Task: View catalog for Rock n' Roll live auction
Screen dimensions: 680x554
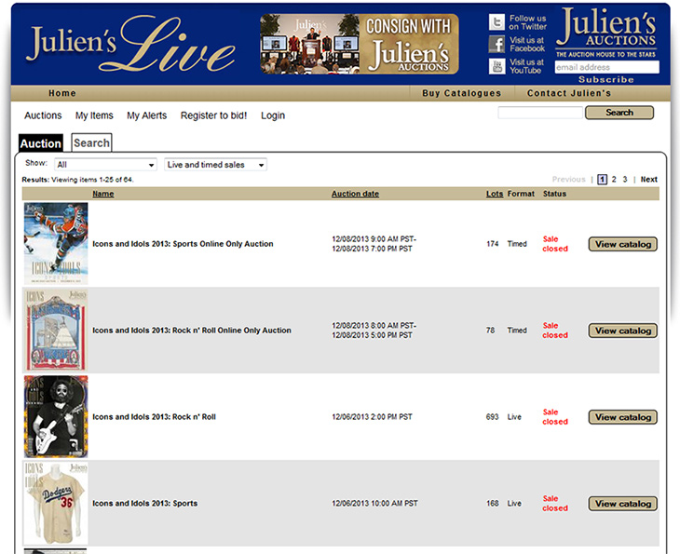Action: point(622,417)
